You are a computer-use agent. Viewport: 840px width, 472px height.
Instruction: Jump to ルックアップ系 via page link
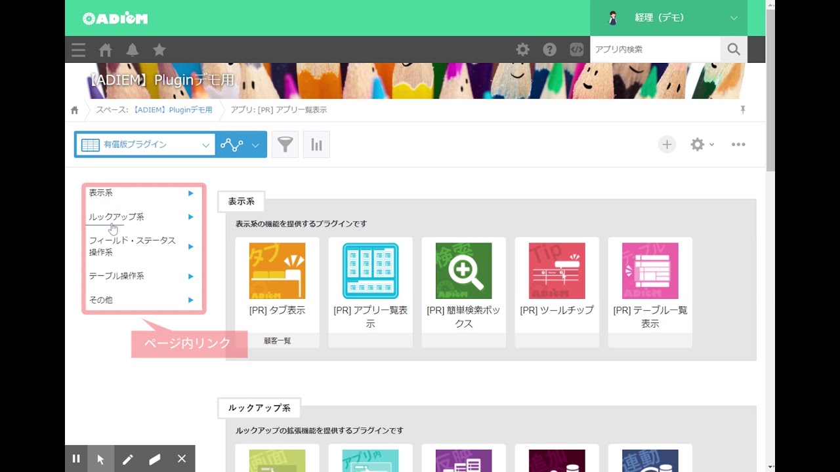click(x=116, y=216)
